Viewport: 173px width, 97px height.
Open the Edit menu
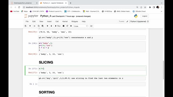click(34, 22)
